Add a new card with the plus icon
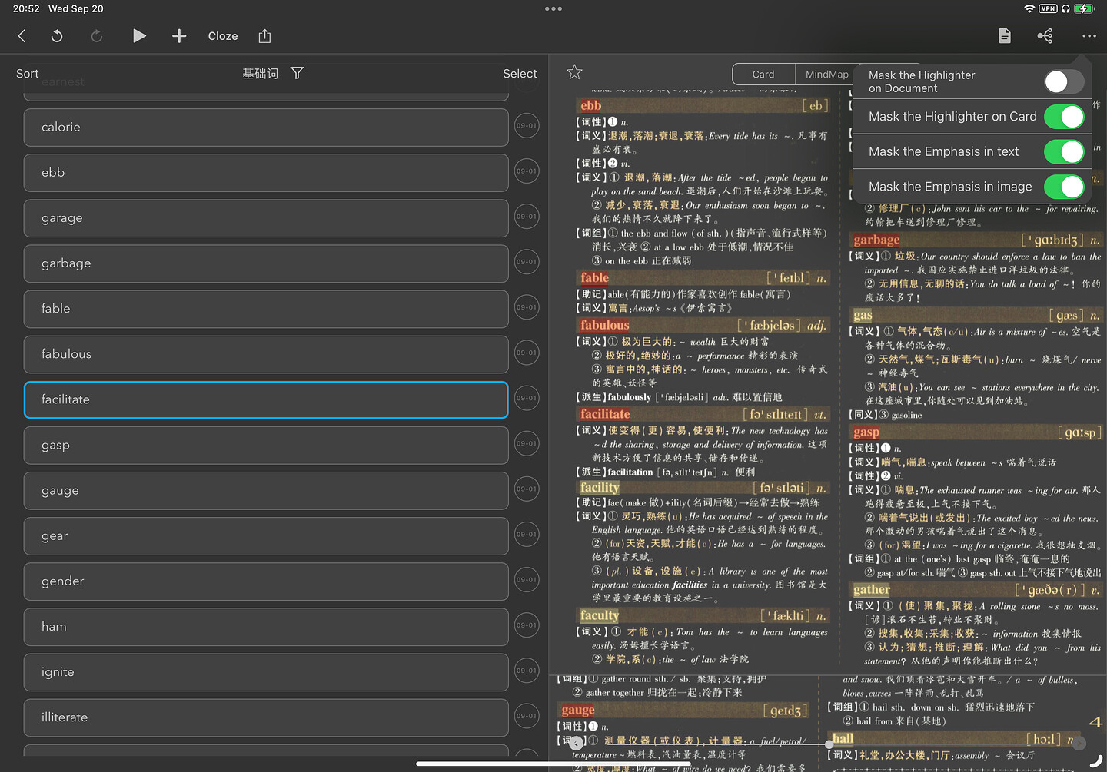This screenshot has width=1107, height=772. (x=179, y=36)
